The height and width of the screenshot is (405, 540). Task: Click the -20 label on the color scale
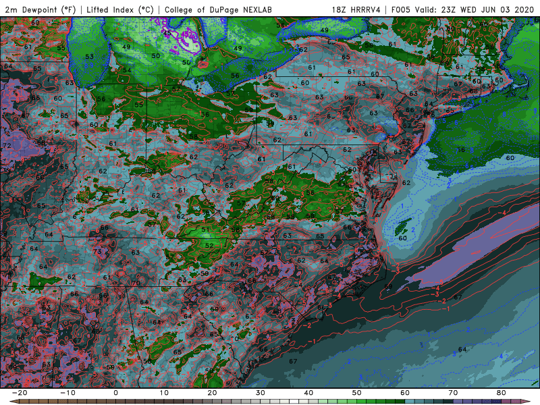[20, 393]
